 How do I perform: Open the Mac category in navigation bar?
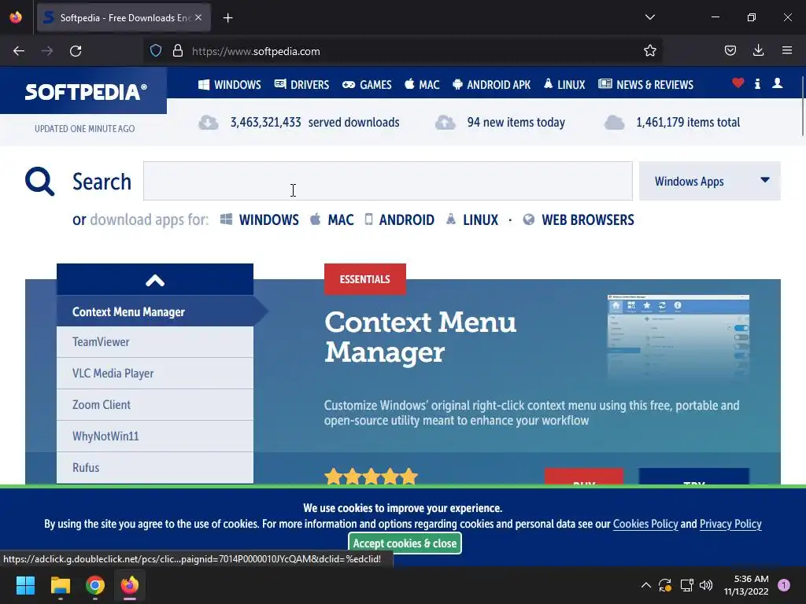coord(422,85)
